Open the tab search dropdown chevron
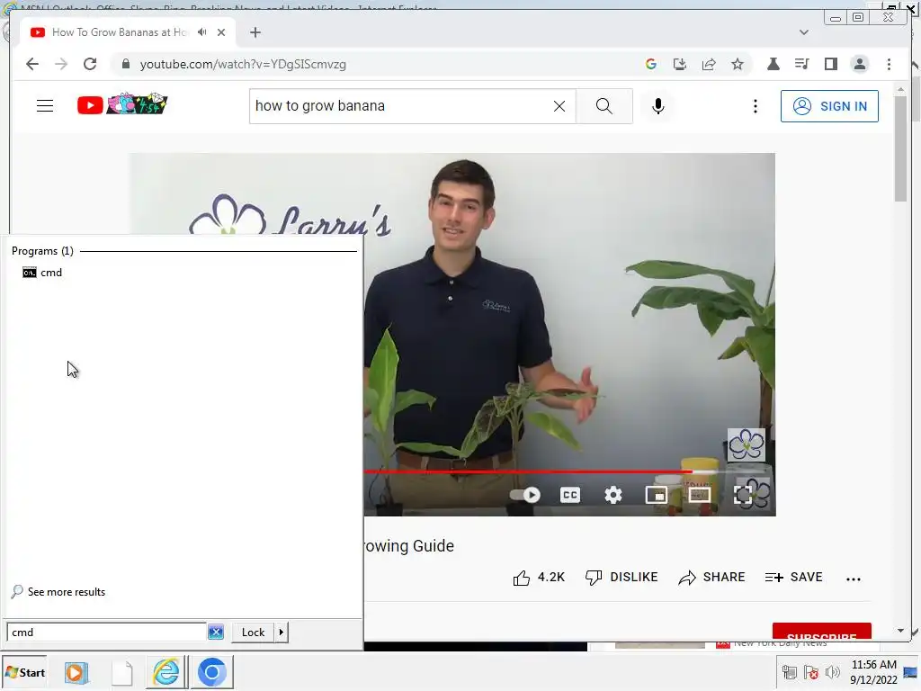The width and height of the screenshot is (921, 691). [x=803, y=32]
